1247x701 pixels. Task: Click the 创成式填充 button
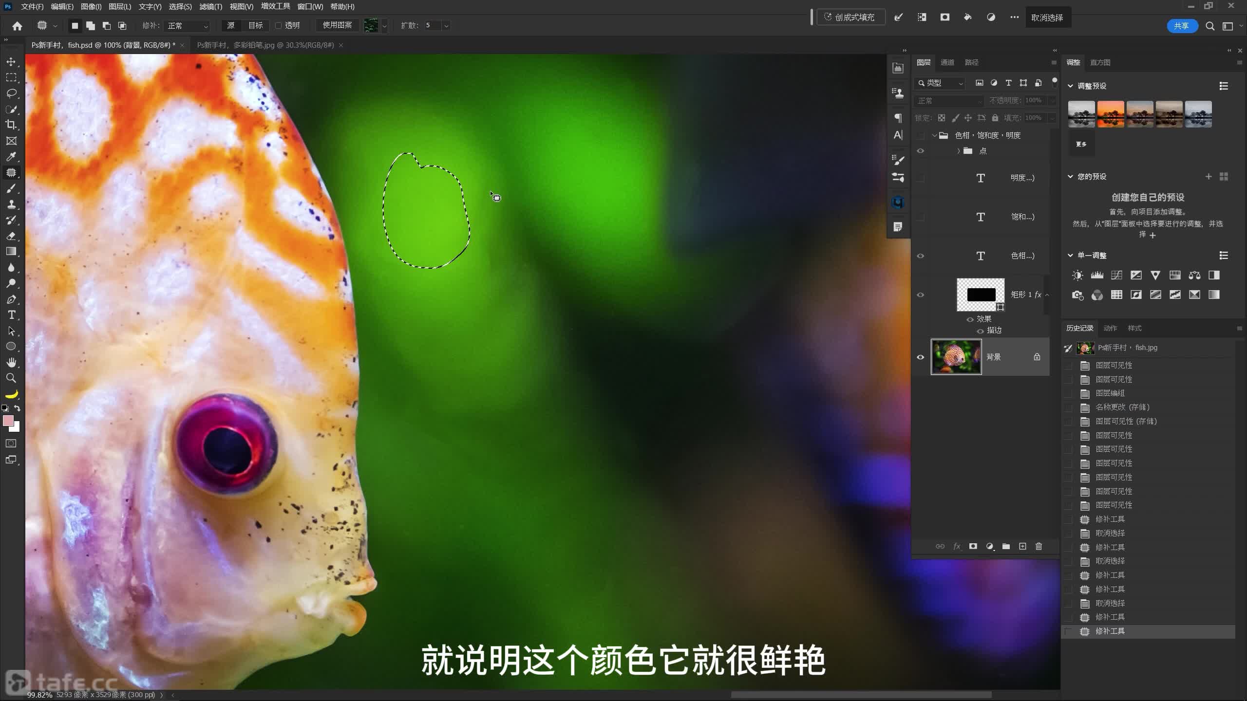pos(850,17)
